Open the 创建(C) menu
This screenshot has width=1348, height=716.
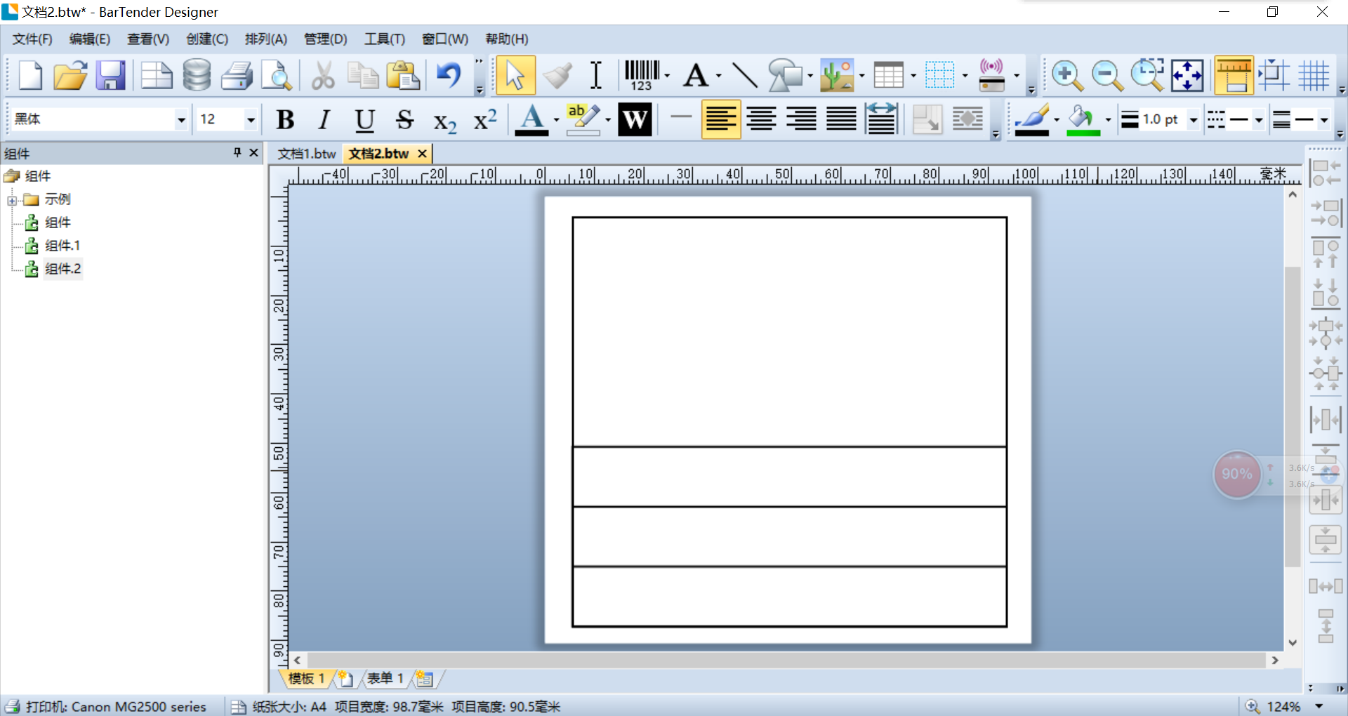click(x=207, y=39)
